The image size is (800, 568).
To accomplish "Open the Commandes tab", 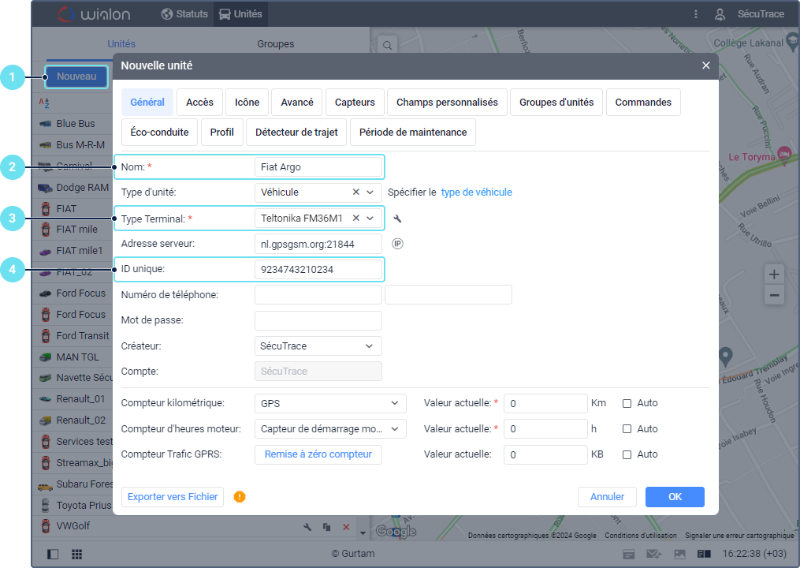I will point(643,102).
